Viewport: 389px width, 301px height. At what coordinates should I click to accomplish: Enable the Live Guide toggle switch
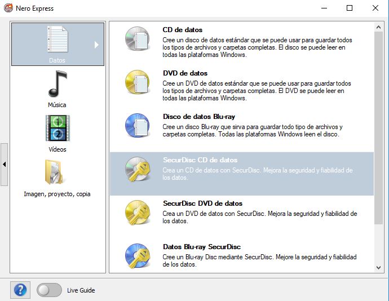click(50, 290)
